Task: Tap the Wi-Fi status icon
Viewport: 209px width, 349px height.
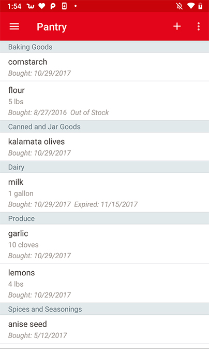Action: [191, 6]
